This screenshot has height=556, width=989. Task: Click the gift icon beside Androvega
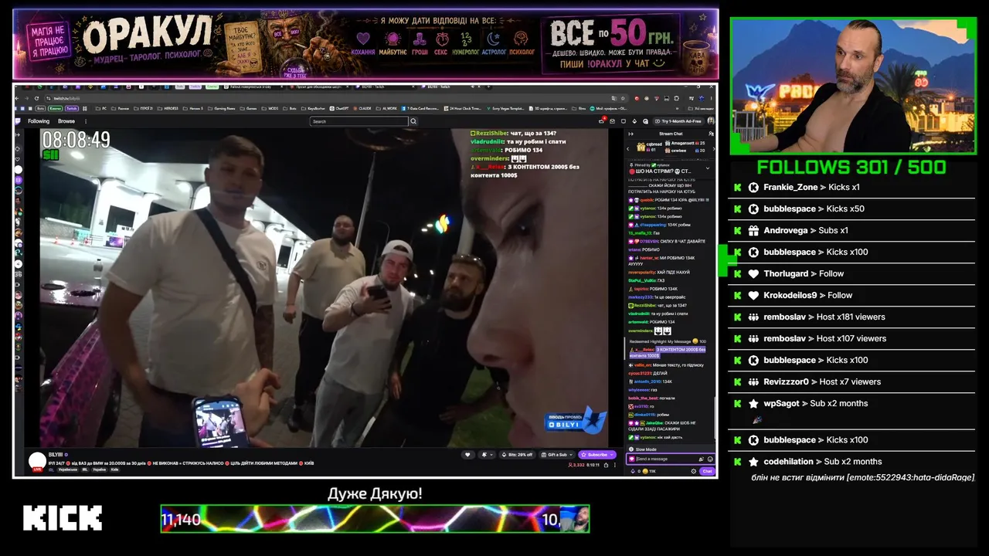[753, 231]
